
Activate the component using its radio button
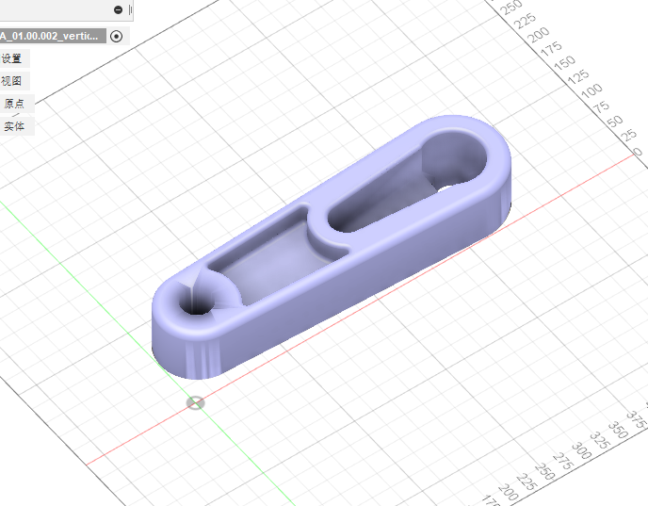coord(116,37)
